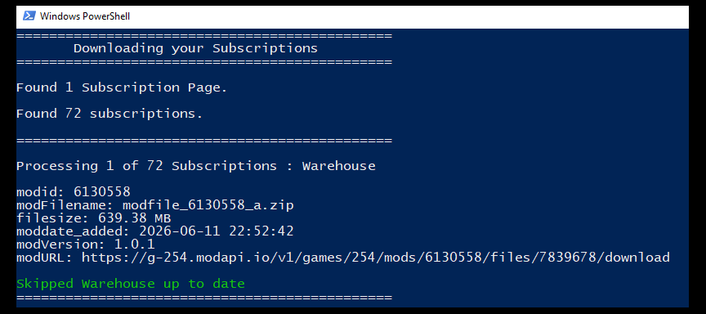Image resolution: width=706 pixels, height=314 pixels.
Task: Click the PowerShell icon in title bar
Action: (x=29, y=16)
